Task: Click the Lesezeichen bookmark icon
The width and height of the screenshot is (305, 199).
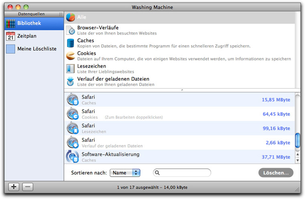Action: (x=70, y=69)
